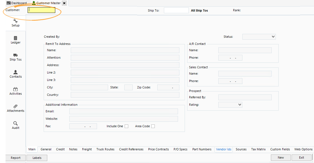Switch to the Credit tab
This screenshot has width=314, height=163.
(60, 149)
